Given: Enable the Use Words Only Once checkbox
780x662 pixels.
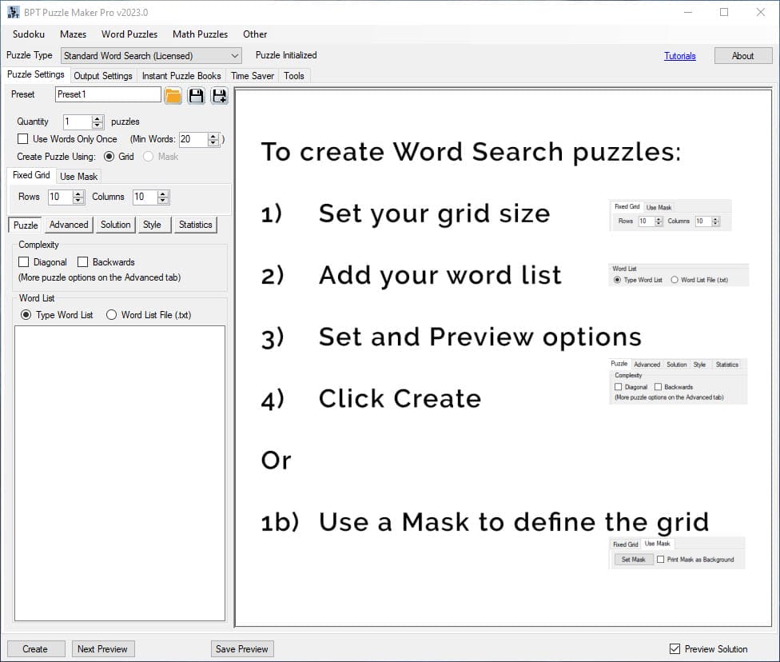Looking at the screenshot, I should pyautogui.click(x=23, y=139).
